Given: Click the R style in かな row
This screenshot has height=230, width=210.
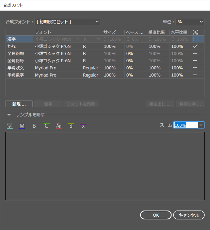Looking at the screenshot, I should (x=84, y=46).
